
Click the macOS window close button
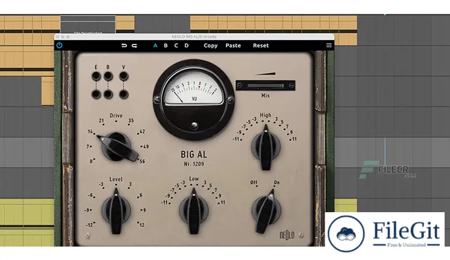[x=58, y=37]
